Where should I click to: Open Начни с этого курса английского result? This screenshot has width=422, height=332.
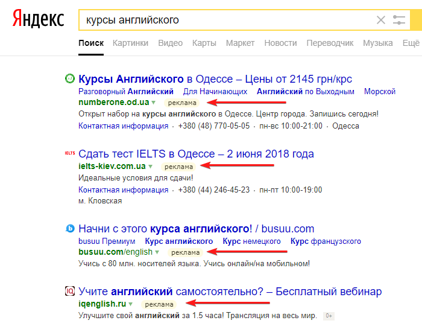196,229
